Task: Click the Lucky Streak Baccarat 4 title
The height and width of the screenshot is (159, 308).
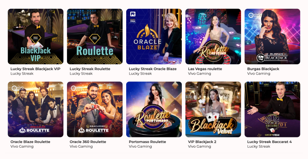Action: (270, 142)
